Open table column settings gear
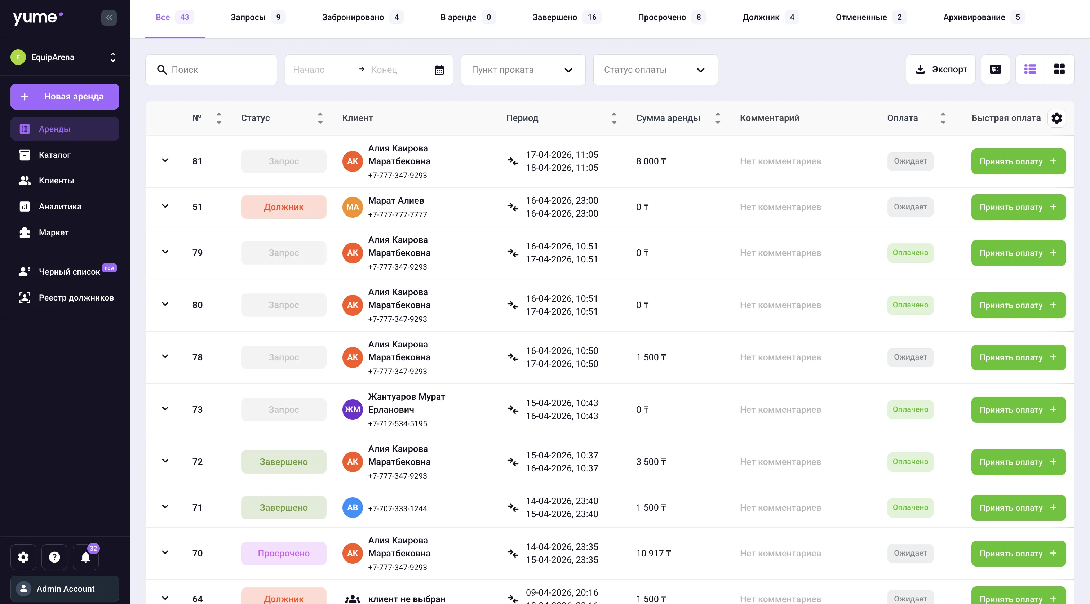 (x=1056, y=118)
